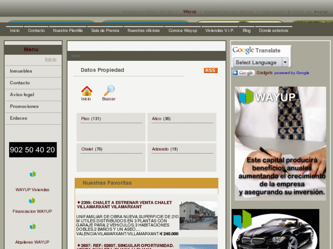Open Conoce Wayup menu item

pyautogui.click(x=183, y=31)
